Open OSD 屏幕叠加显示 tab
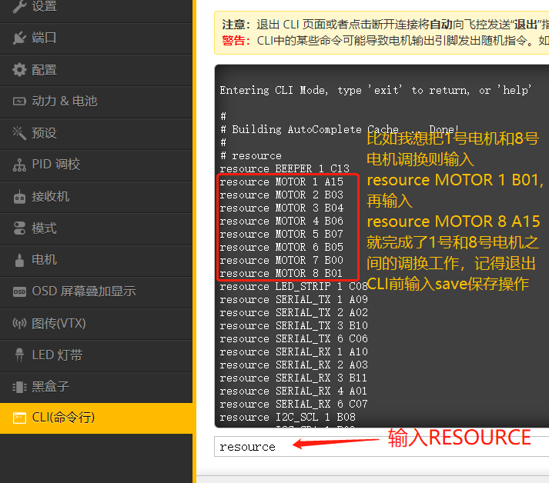 pos(96,292)
